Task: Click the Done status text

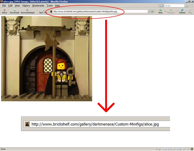Action: click(3, 149)
